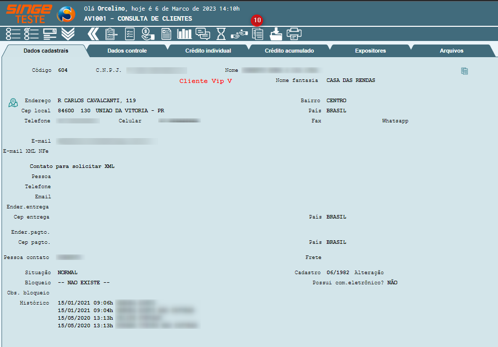Open the Crédito individual tab

pos(208,51)
